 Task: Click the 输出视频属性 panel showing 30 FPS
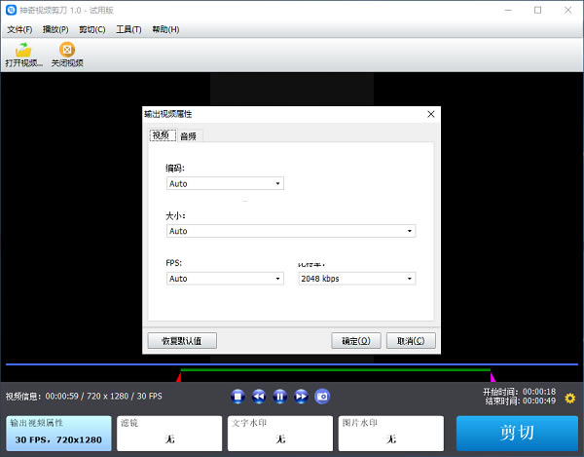click(58, 434)
